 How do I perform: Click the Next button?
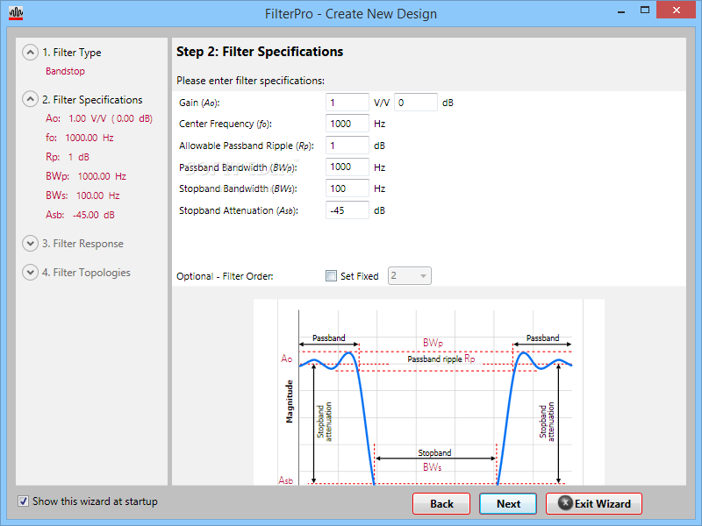click(x=508, y=503)
